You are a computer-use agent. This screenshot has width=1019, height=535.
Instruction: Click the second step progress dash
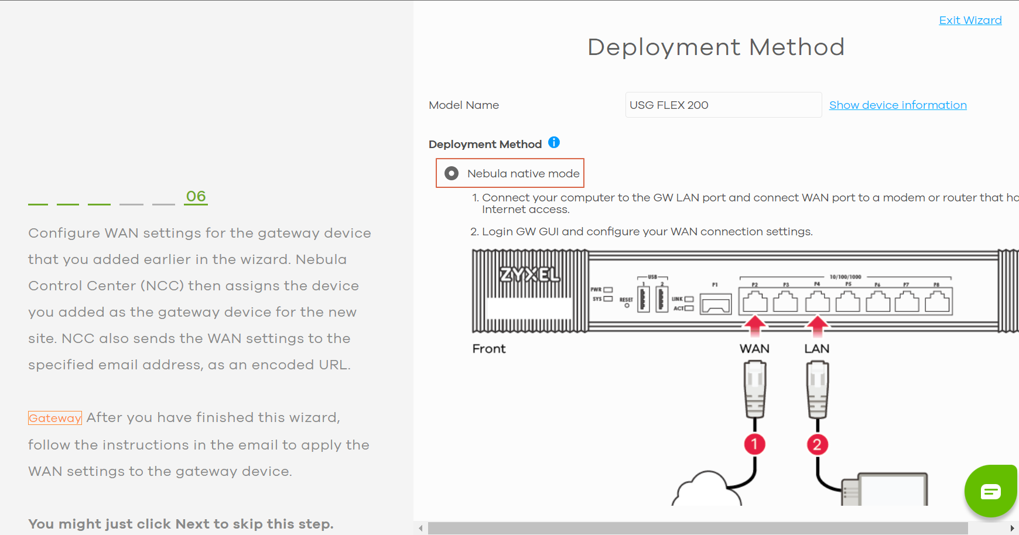(68, 204)
